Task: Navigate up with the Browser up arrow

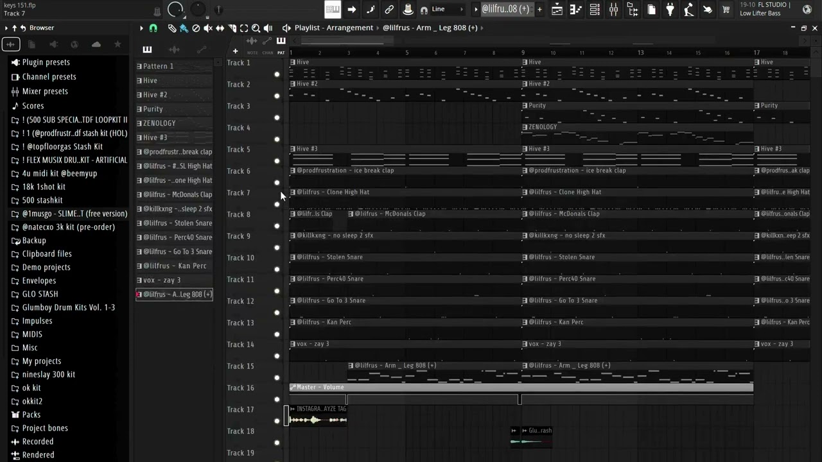Action: [x=14, y=28]
